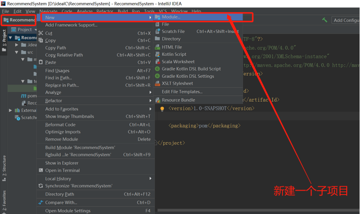This screenshot has height=214, width=360.
Task: Toggle the 7: Structure tool window tab
Action: pos(4,169)
